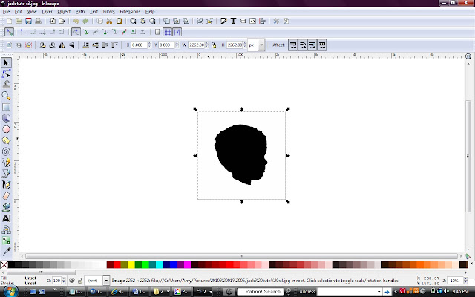Open the Object menu
Image resolution: width=475 pixels, height=297 pixels.
[64, 12]
